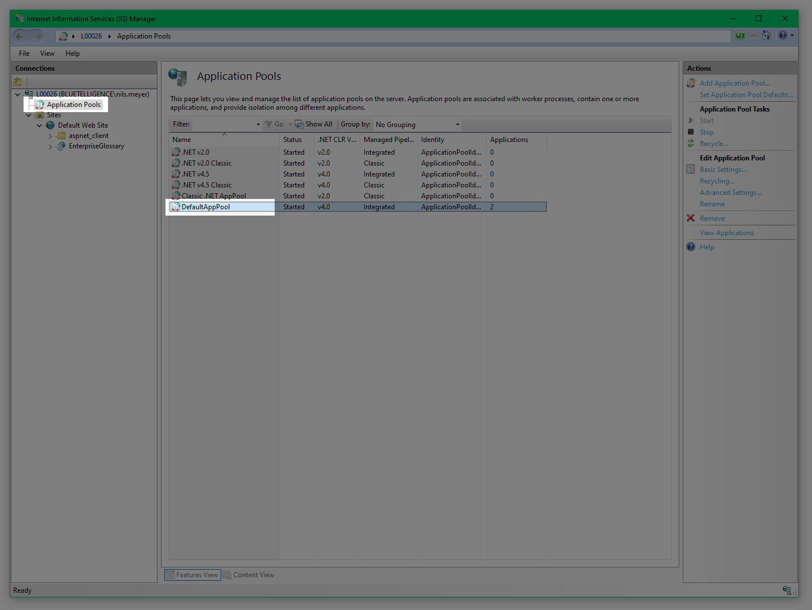This screenshot has height=610, width=812.
Task: Click Connections panel toolbar connect icon
Action: 18,82
